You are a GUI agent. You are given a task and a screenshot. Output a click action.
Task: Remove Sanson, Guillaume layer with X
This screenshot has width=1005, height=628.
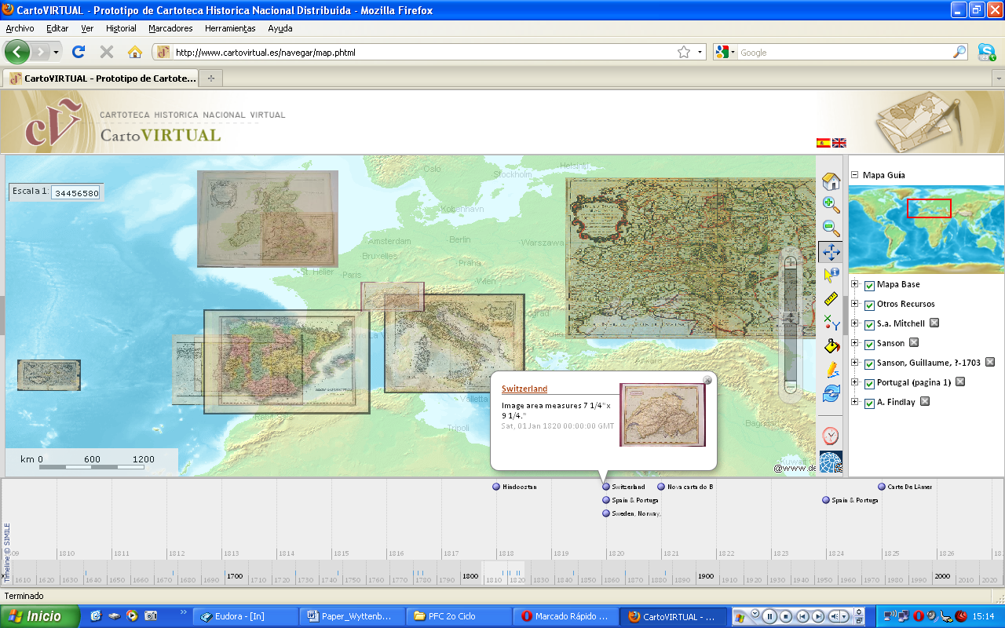990,362
